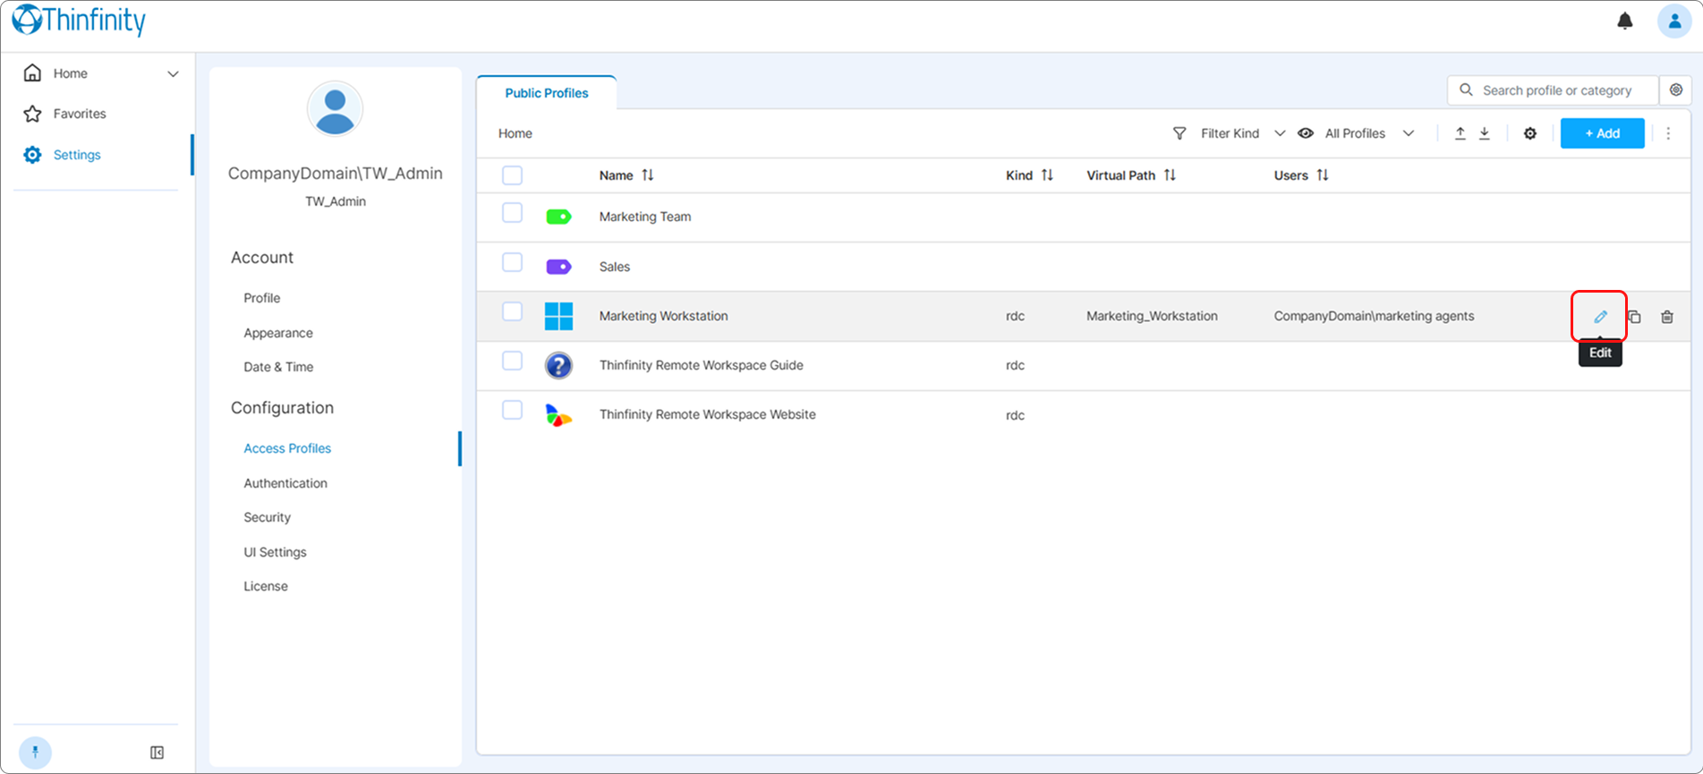Open the Filter Kind dropdown
1703x774 pixels.
1229,133
